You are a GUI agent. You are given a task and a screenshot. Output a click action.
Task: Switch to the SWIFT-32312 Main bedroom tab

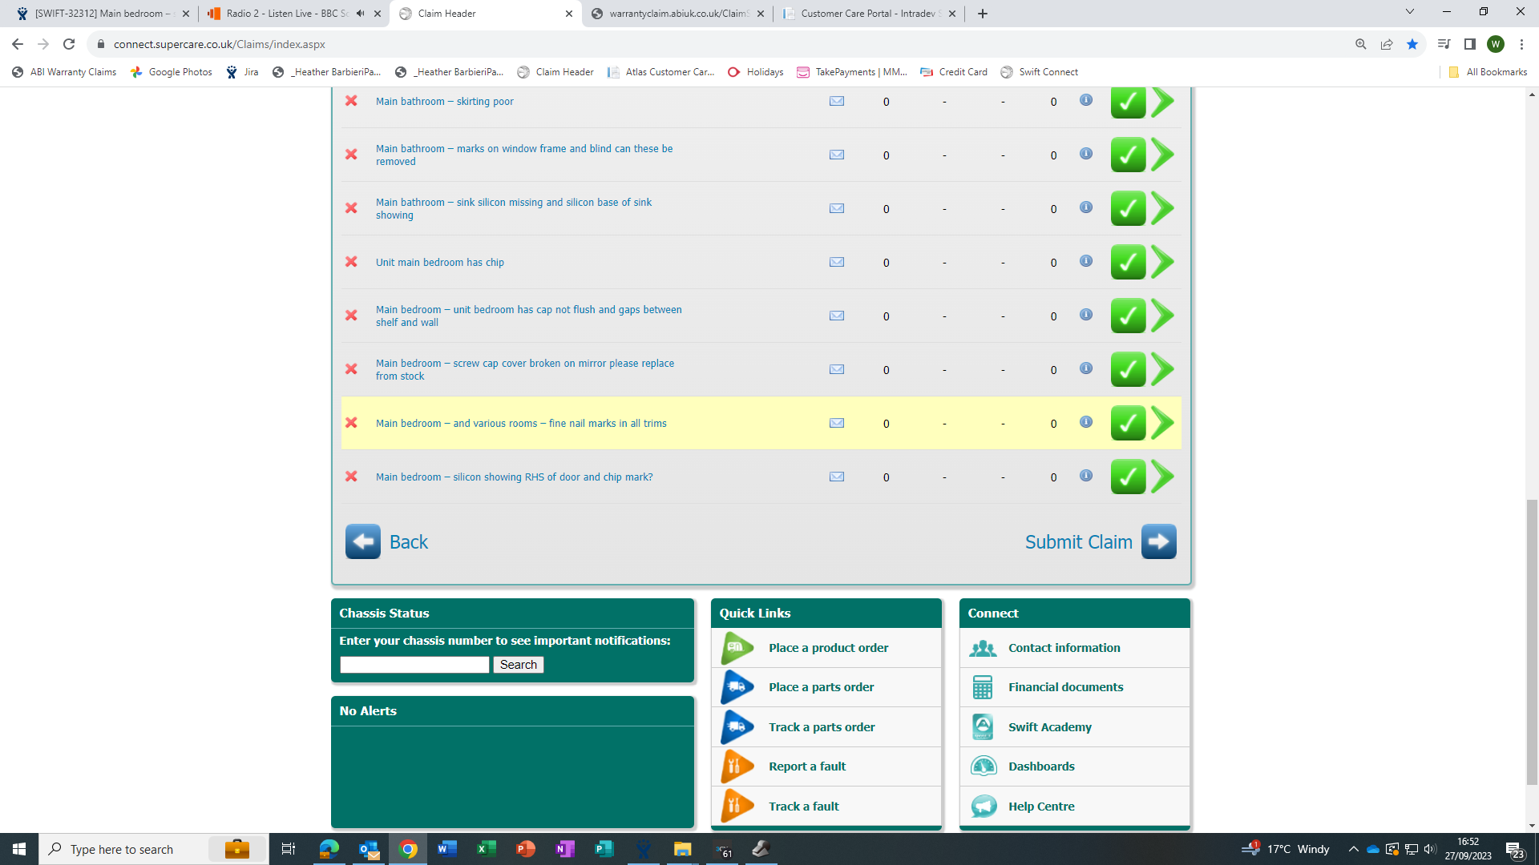tap(100, 14)
